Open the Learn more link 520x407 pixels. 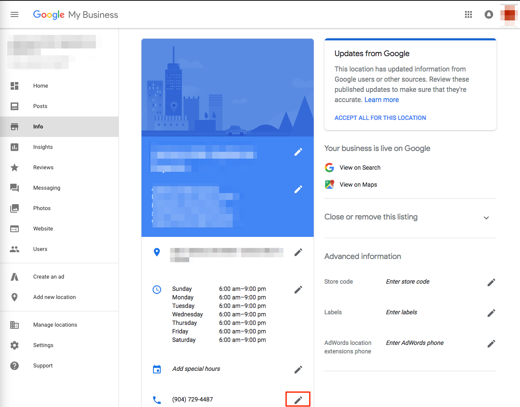[381, 100]
